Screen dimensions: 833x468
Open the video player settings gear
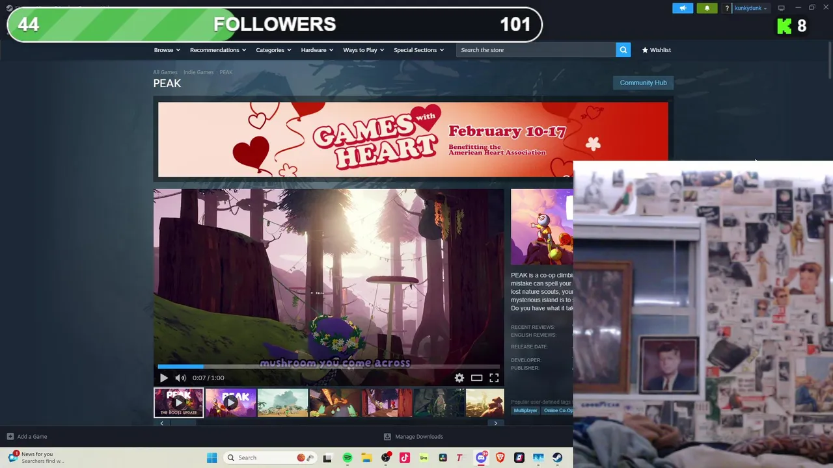459,378
